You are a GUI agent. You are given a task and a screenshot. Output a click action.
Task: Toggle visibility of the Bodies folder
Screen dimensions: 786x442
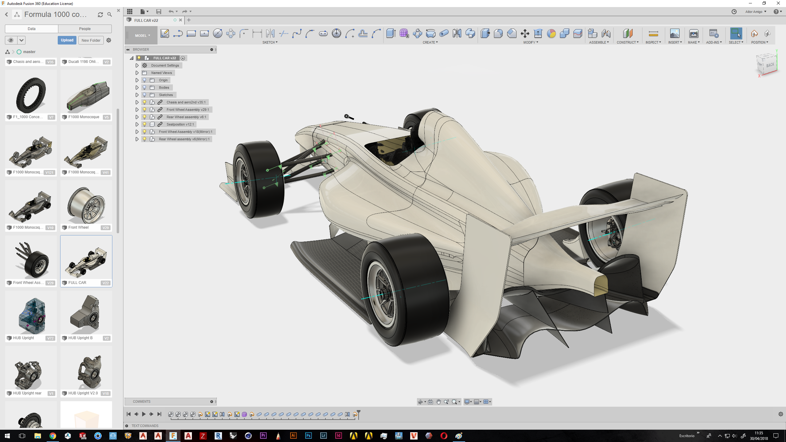click(145, 87)
